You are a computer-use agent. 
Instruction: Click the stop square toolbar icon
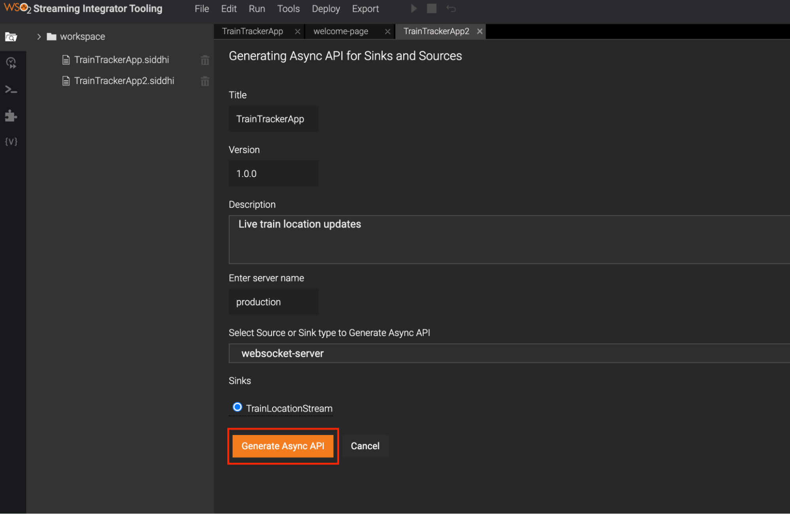432,9
